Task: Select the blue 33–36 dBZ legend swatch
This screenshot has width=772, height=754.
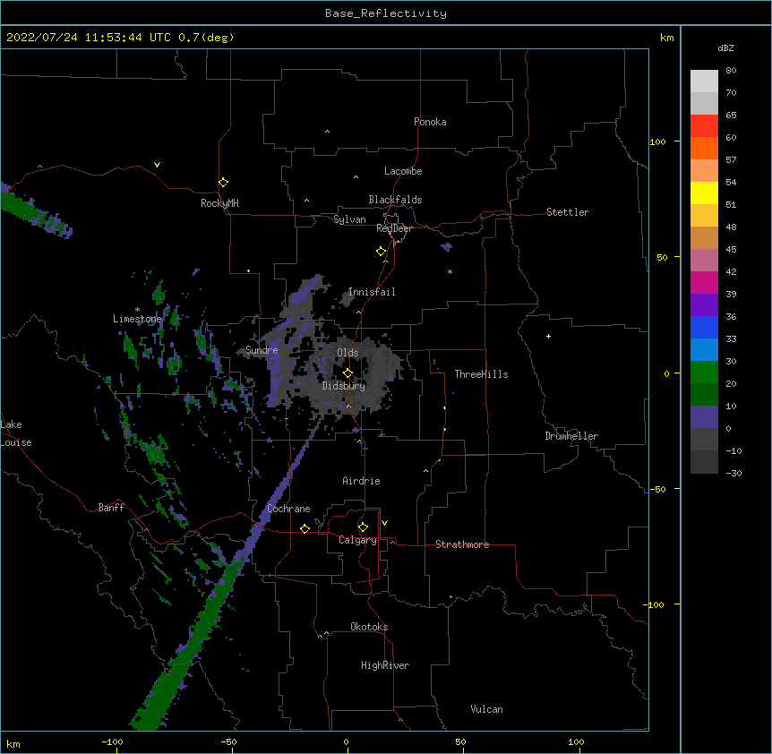Action: [704, 327]
